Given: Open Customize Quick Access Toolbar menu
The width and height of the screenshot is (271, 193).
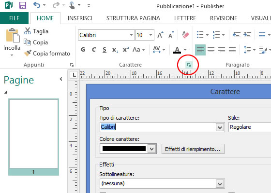Looking at the screenshot, I should point(89,6).
